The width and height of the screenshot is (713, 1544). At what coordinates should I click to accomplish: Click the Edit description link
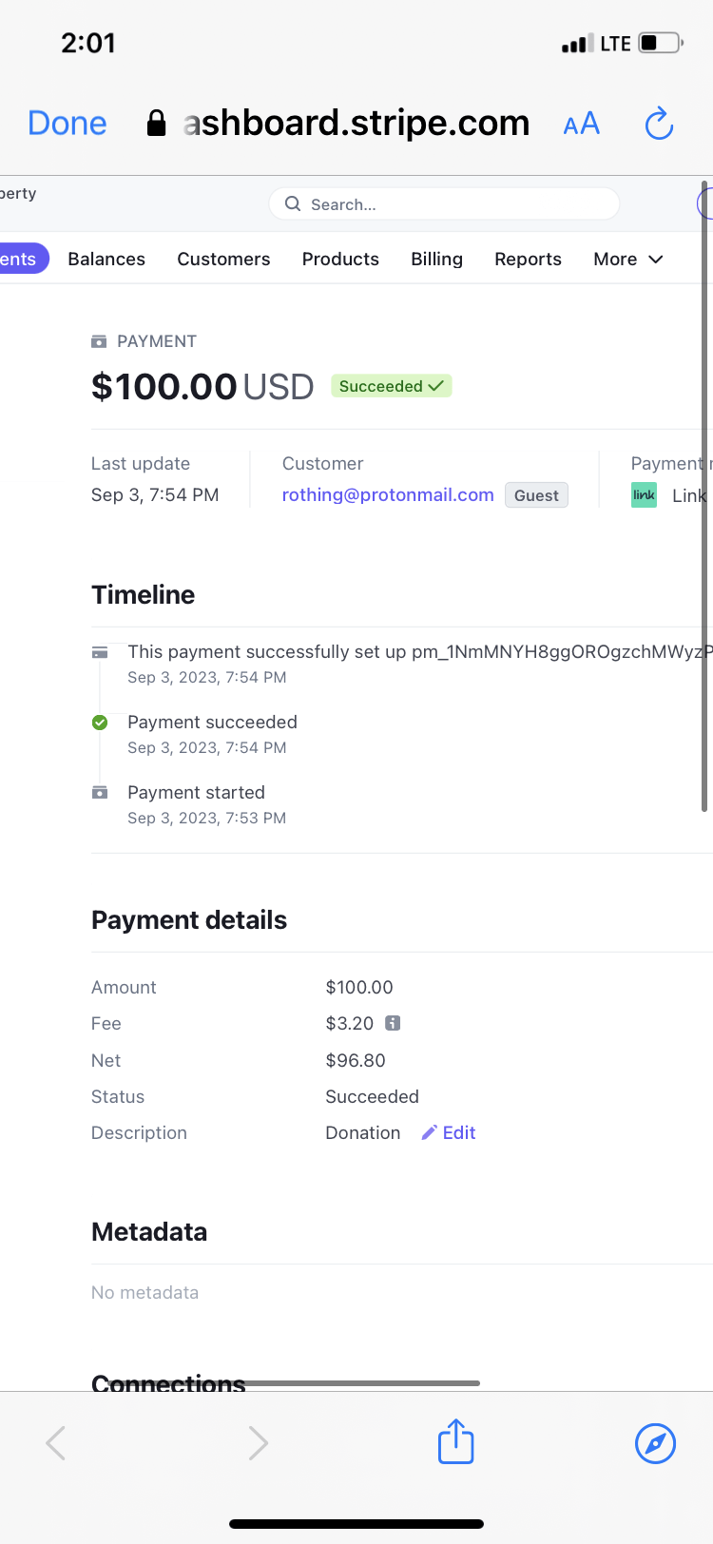[x=459, y=1132]
